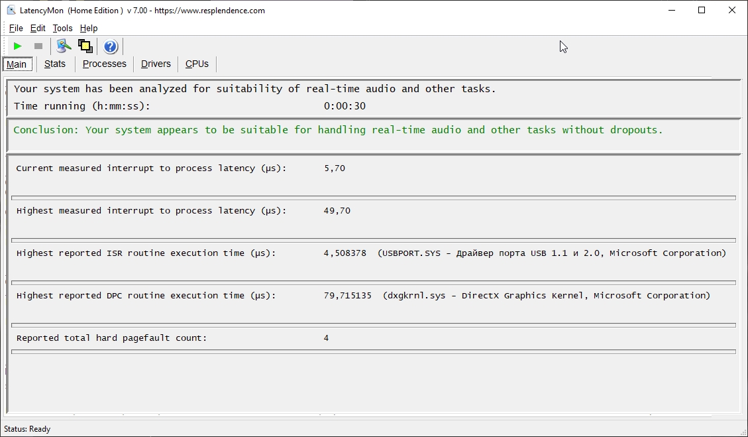The image size is (748, 437).
Task: Switch to the Stats tab
Action: [55, 64]
